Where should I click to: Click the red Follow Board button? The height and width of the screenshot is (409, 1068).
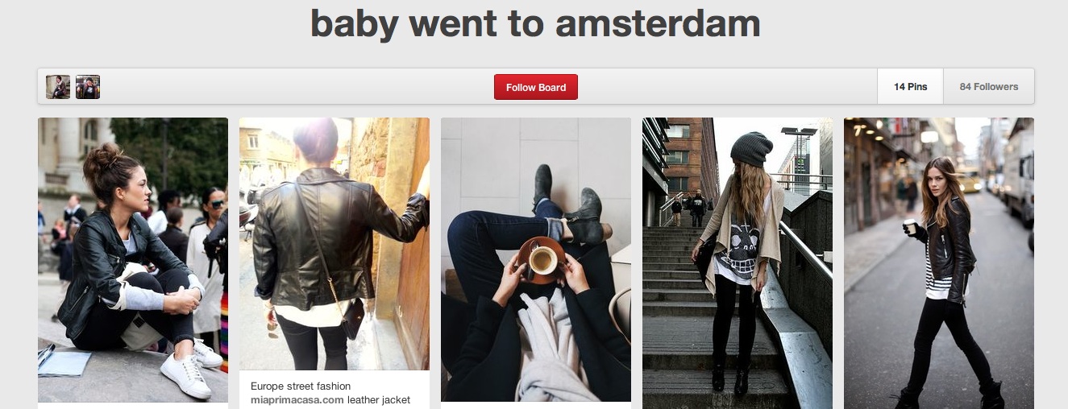click(536, 87)
